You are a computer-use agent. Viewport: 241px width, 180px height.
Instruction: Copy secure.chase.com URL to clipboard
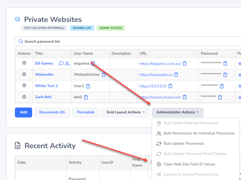tap(185, 97)
